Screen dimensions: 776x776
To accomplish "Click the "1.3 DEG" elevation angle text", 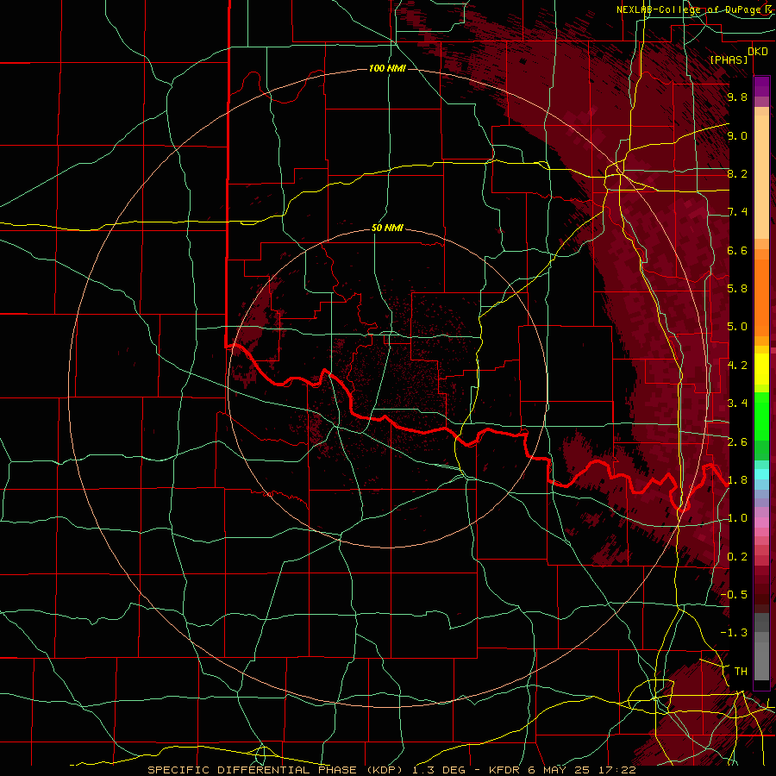I will (441, 770).
